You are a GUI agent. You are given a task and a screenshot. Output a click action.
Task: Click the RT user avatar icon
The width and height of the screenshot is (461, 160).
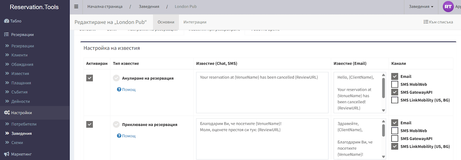tap(448, 7)
